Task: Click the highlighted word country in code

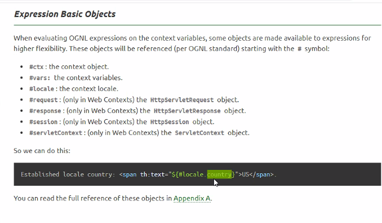Action: (x=219, y=174)
